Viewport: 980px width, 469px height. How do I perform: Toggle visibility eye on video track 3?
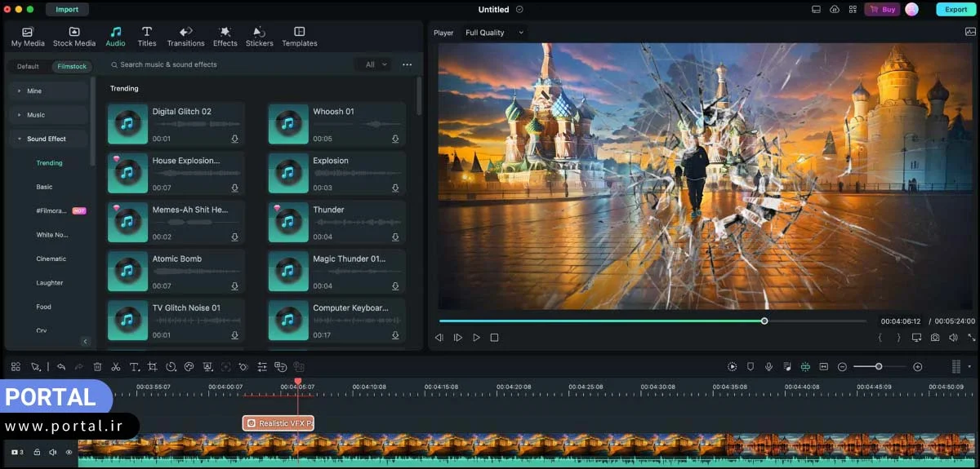click(69, 452)
